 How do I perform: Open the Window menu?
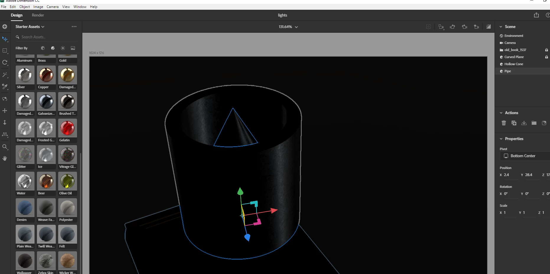[x=80, y=7]
